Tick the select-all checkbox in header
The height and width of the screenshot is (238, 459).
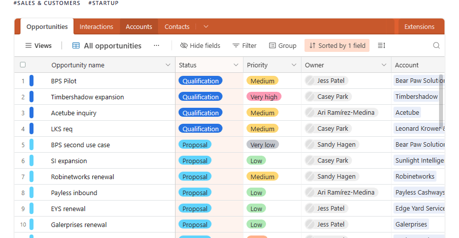click(22, 65)
